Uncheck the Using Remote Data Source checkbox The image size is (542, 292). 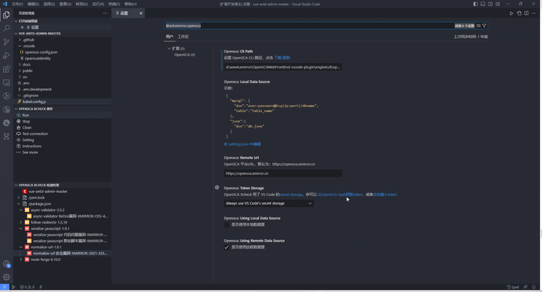point(227,247)
